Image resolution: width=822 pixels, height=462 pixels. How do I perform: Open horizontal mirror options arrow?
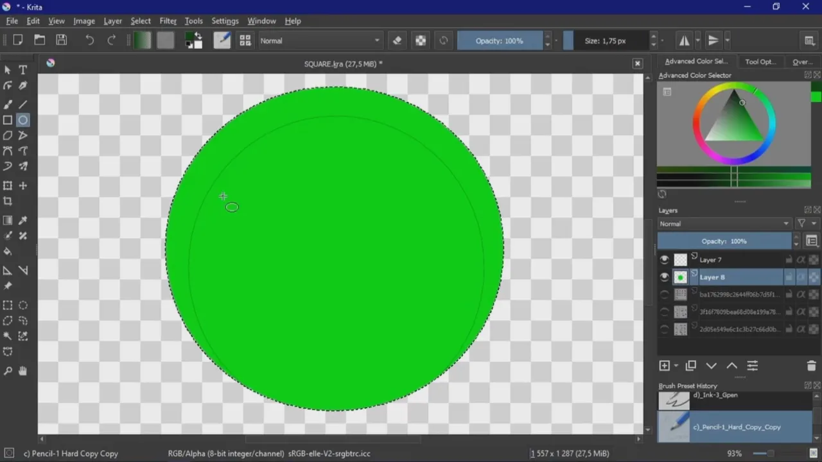coord(698,40)
